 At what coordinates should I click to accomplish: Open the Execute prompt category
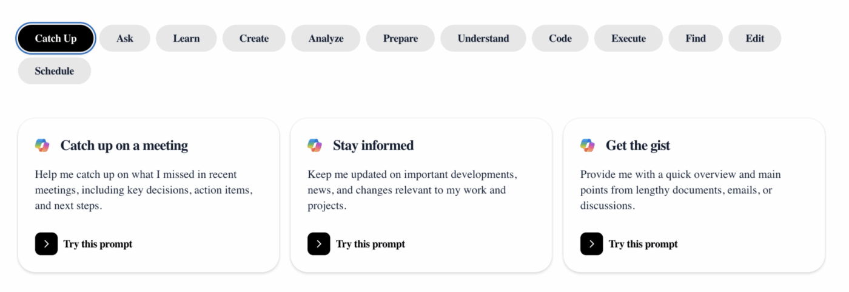coord(628,38)
